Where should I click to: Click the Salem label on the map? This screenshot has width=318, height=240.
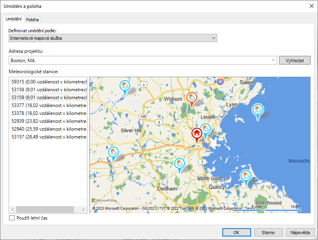point(247,83)
